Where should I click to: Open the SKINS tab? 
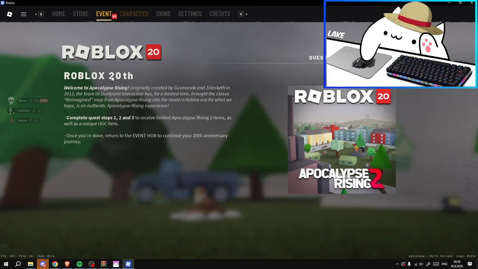pos(163,14)
